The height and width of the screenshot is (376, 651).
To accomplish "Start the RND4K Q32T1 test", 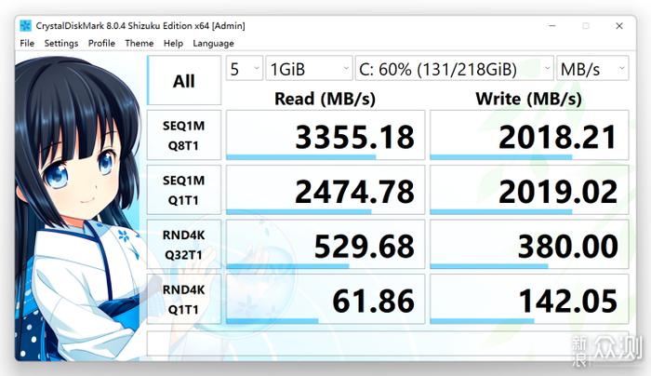I will (184, 244).
